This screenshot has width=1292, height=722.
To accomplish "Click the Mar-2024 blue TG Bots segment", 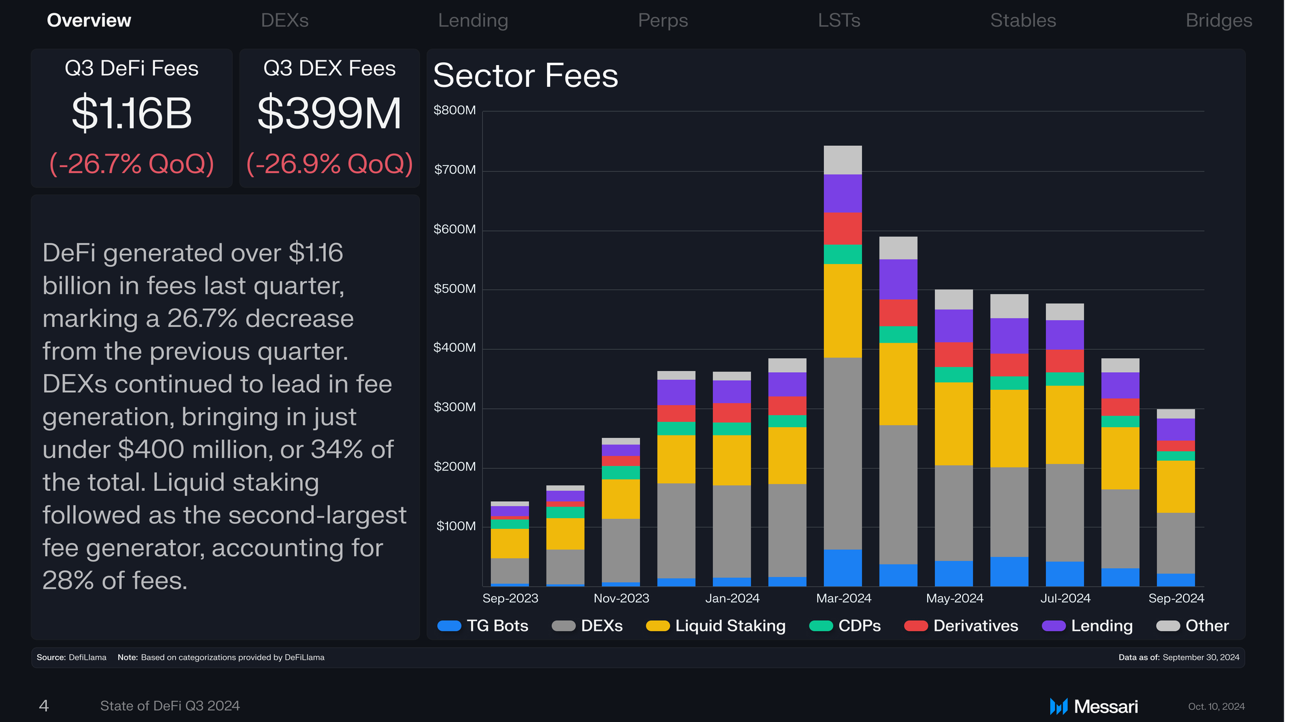I will [843, 568].
